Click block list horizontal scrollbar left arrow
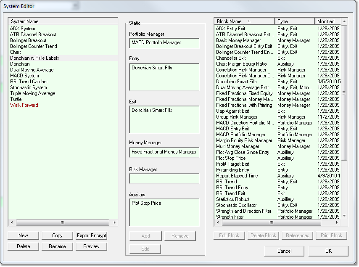This screenshot has width=359, height=267. click(218, 222)
